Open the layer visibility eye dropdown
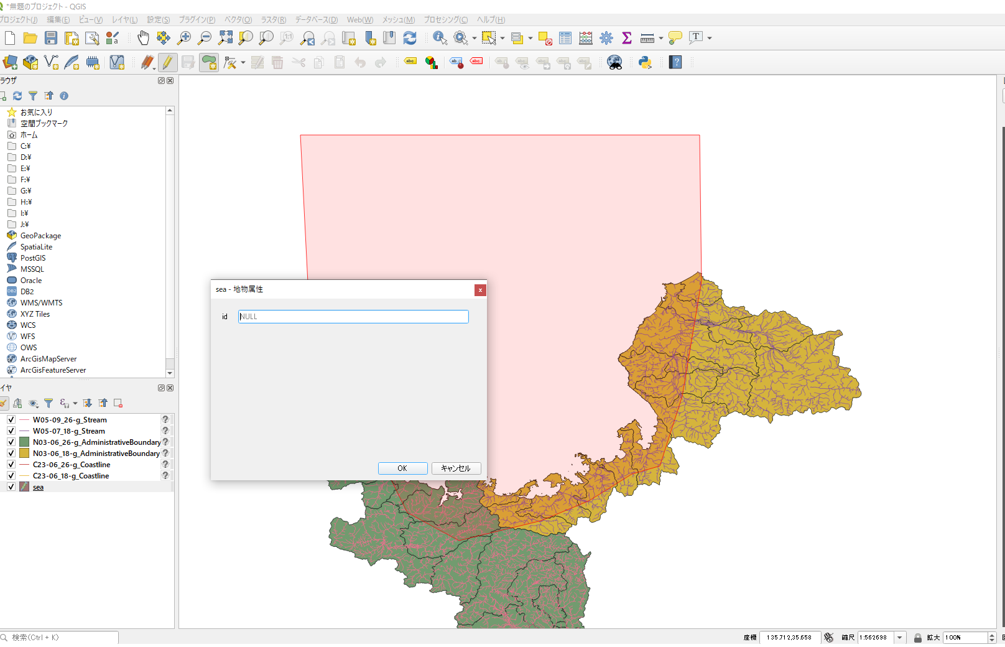The height and width of the screenshot is (647, 1005). 34,403
